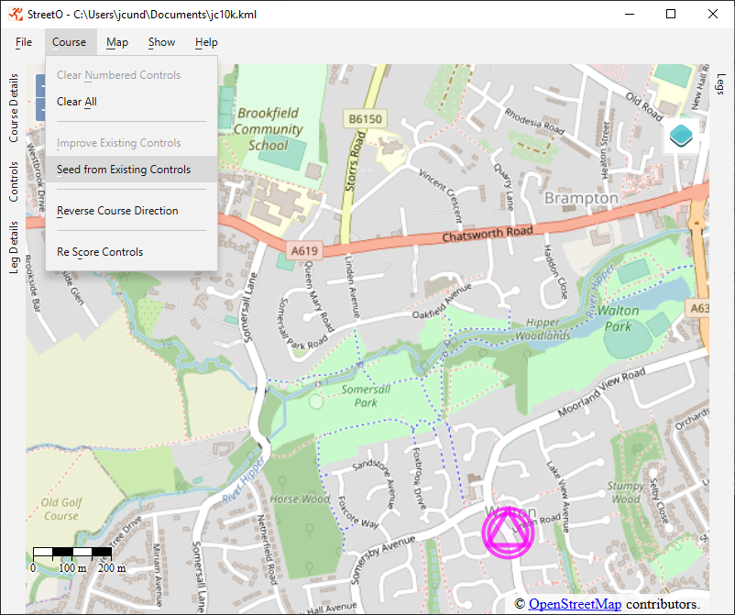This screenshot has height=615, width=735.
Task: Open the Help menu
Action: [x=206, y=42]
